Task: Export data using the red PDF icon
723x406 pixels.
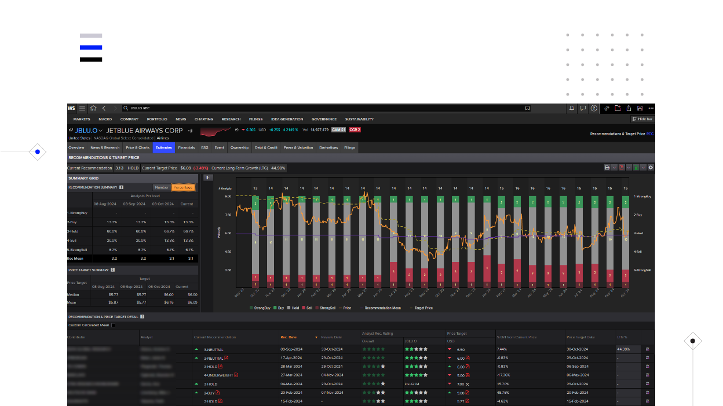Action: click(x=622, y=168)
